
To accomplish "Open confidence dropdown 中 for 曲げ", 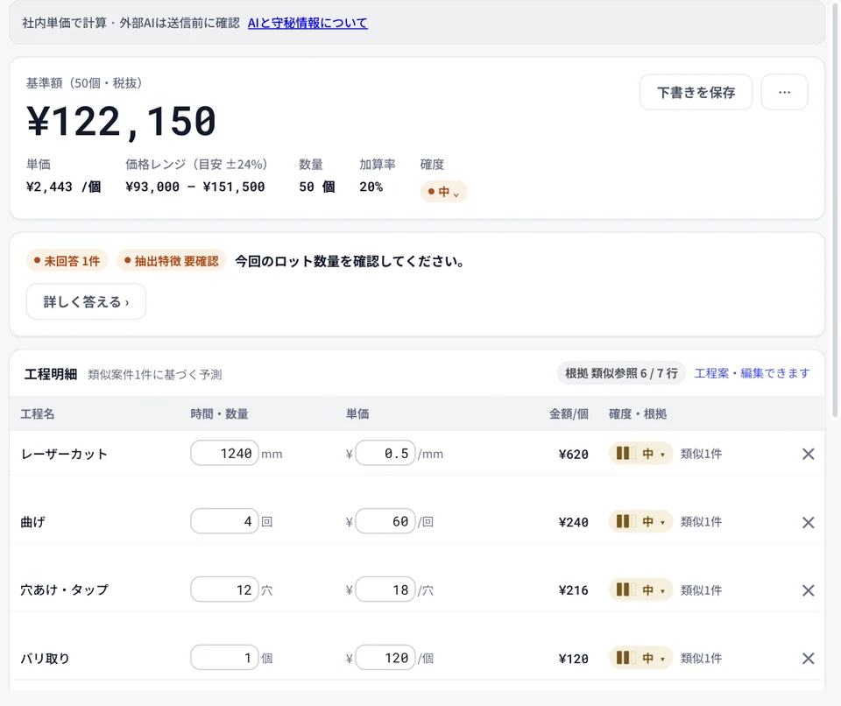I will click(640, 521).
